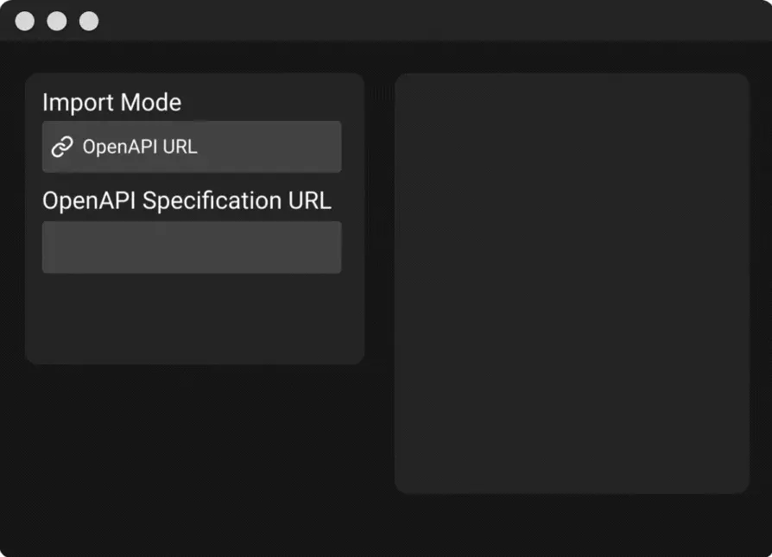Screen dimensions: 772x557
Task: Click the Import Mode label
Action: point(111,103)
